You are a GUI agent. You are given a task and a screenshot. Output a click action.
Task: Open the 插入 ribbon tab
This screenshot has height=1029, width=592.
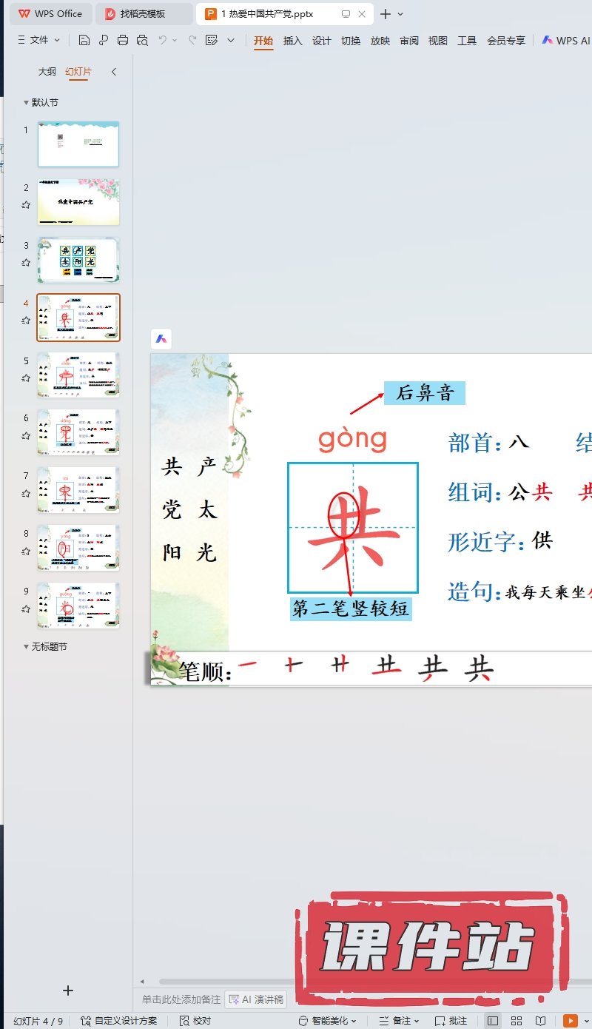(x=293, y=41)
